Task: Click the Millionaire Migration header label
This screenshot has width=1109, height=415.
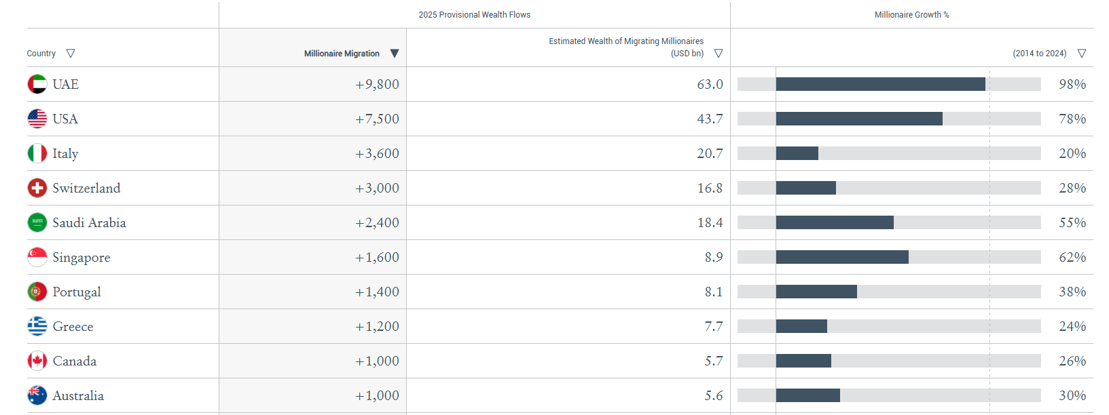Action: (x=342, y=54)
